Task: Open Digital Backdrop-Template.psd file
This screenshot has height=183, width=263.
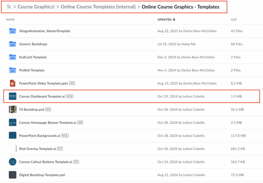Action: [x=42, y=175]
